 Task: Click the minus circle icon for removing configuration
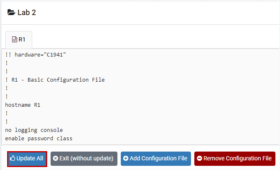click(199, 159)
